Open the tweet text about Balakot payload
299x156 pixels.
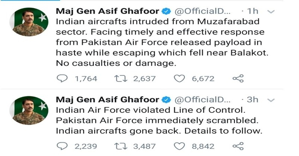(x=162, y=42)
